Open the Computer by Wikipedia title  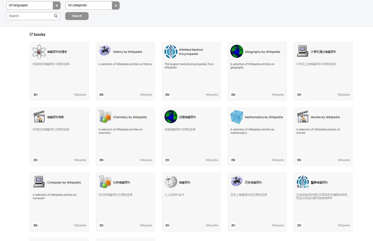coord(64,183)
